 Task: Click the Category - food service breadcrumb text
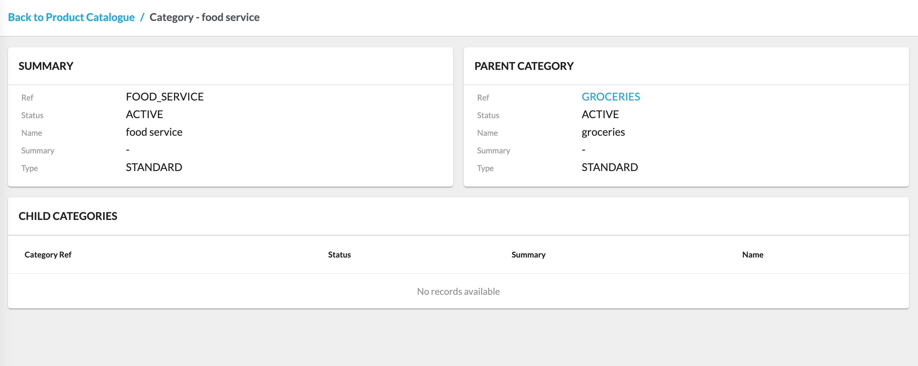pyautogui.click(x=204, y=17)
